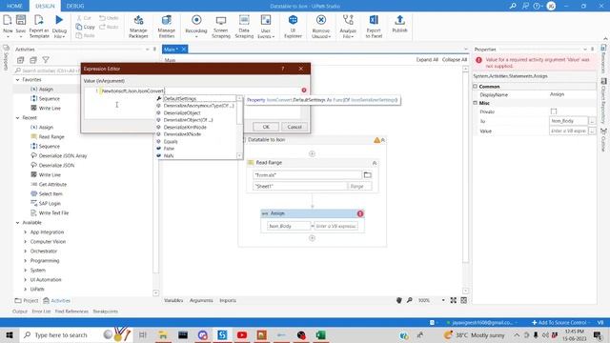Select the Main workflow tab
The height and width of the screenshot is (343, 610).
tap(171, 50)
